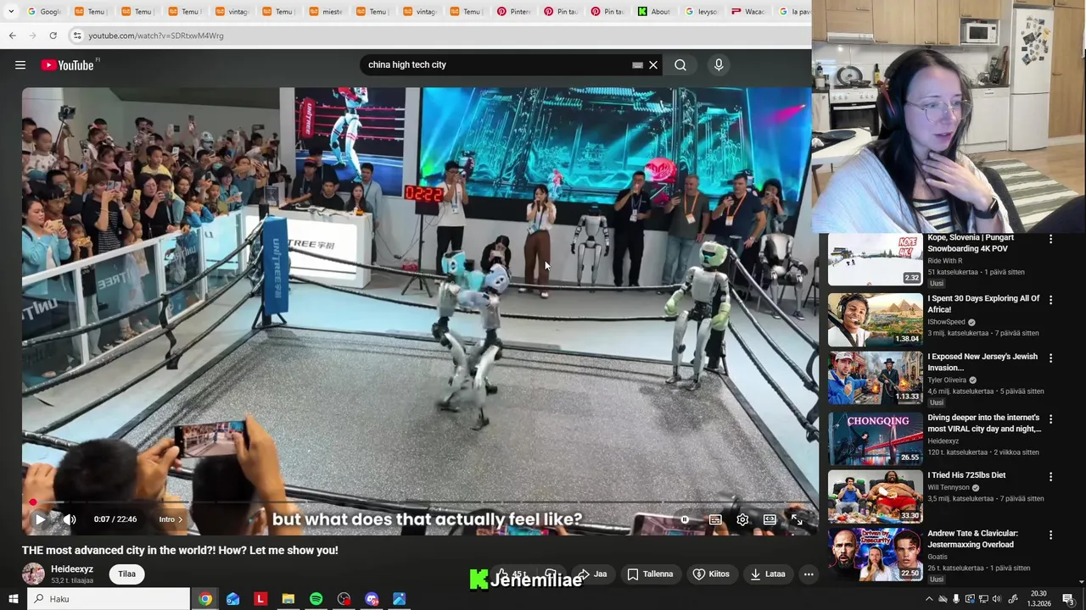Open the Heideexyz channel name link

pyautogui.click(x=72, y=569)
